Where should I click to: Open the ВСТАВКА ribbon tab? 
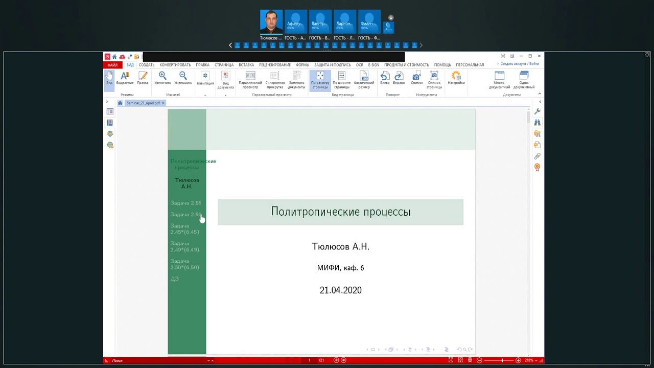pyautogui.click(x=246, y=65)
